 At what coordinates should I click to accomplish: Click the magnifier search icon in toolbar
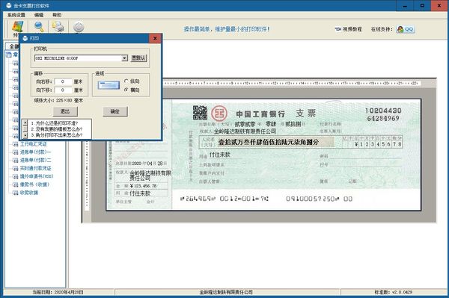tap(39, 27)
